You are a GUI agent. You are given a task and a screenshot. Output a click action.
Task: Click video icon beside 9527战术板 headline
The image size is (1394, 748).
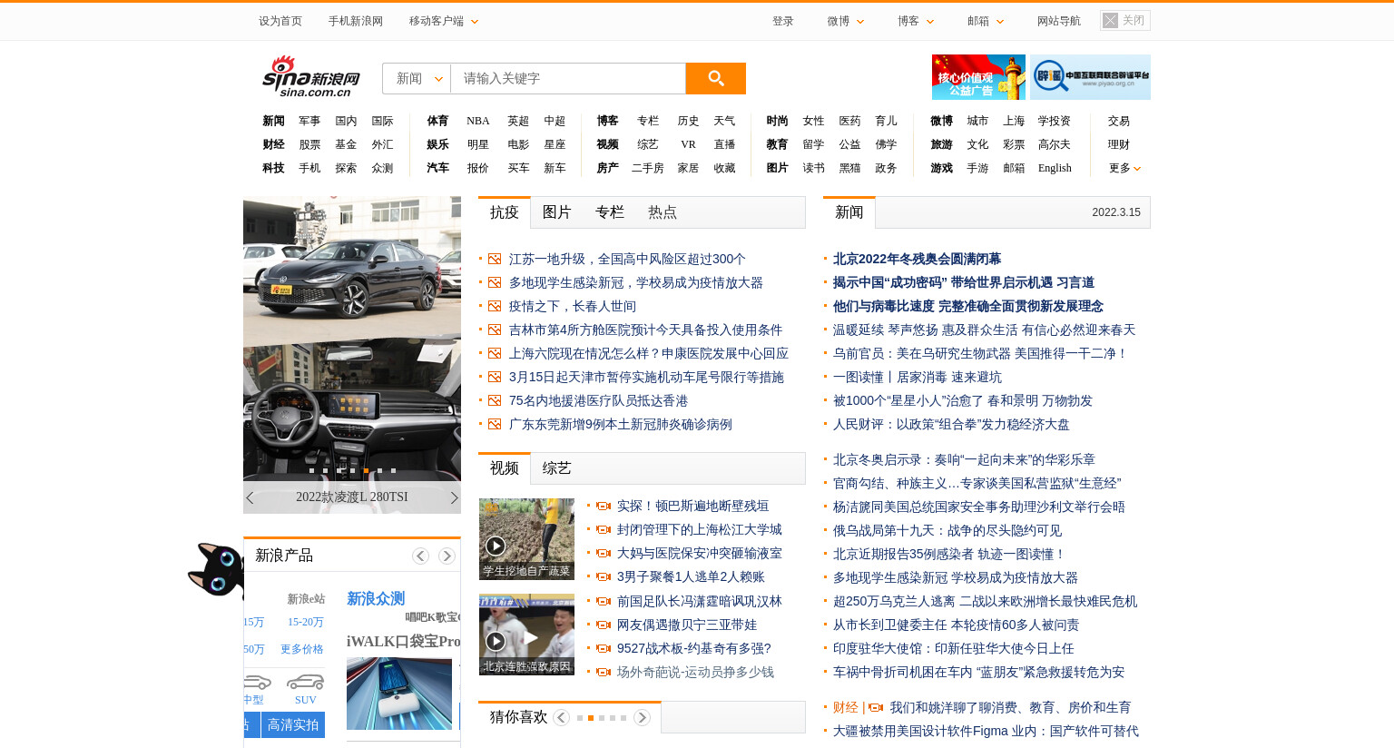click(x=604, y=648)
